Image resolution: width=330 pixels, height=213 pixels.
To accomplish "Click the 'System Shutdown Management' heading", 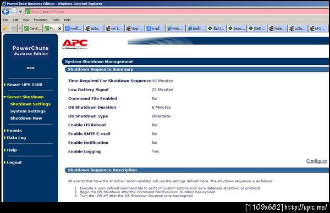I will pyautogui.click(x=99, y=61).
